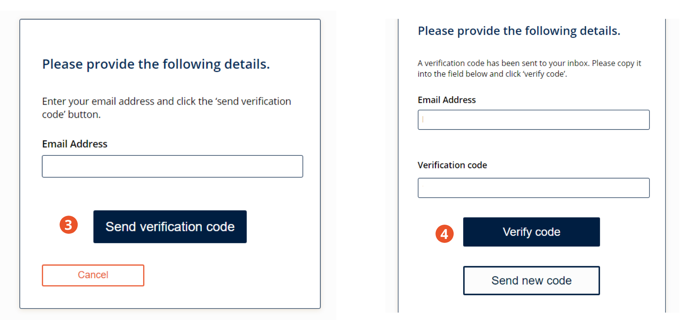Select the Verification code input box
The image size is (686, 320).
point(533,188)
